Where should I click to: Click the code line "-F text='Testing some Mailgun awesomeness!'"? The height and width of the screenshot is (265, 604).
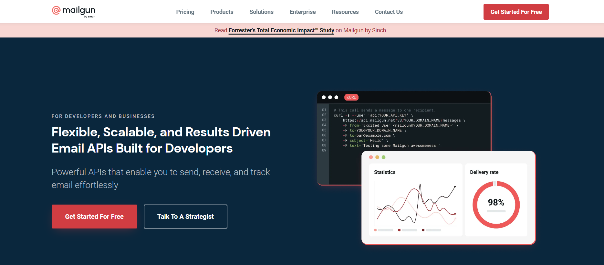point(391,146)
